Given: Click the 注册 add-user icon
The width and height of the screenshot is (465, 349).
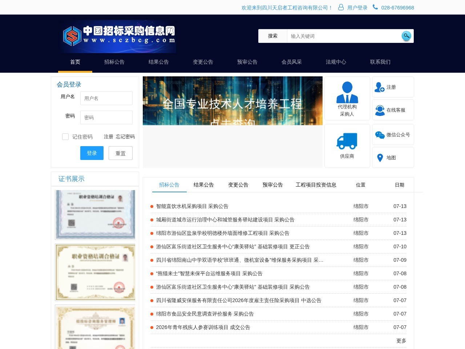Looking at the screenshot, I should point(380,87).
